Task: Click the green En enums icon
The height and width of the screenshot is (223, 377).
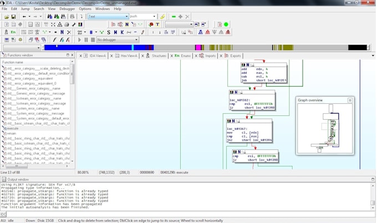Action: (x=13, y=32)
